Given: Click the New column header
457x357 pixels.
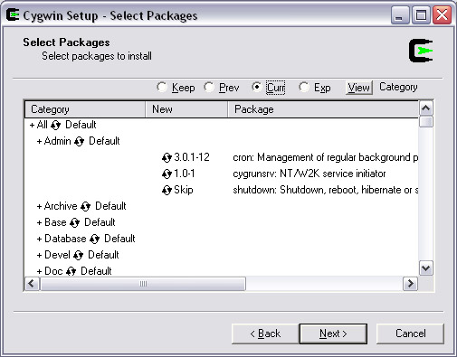Looking at the screenshot, I should click(186, 109).
